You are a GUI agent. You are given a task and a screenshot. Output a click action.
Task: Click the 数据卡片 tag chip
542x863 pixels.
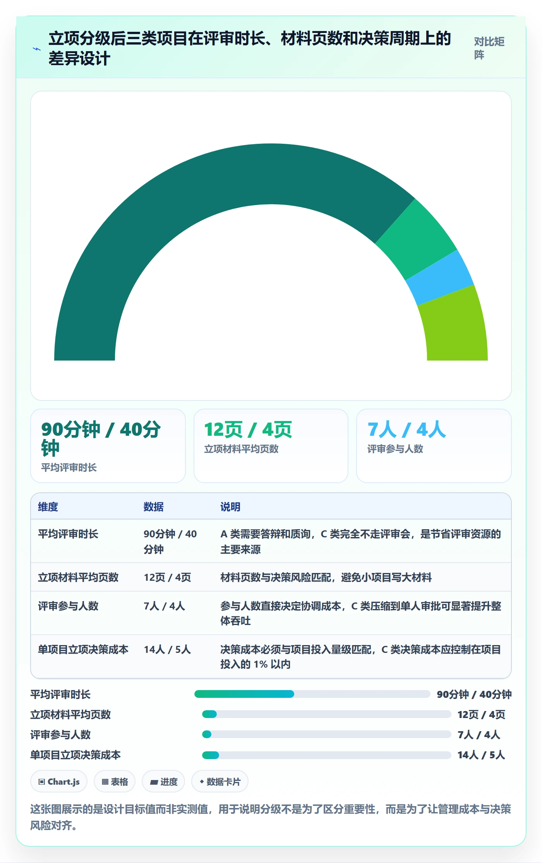(220, 782)
